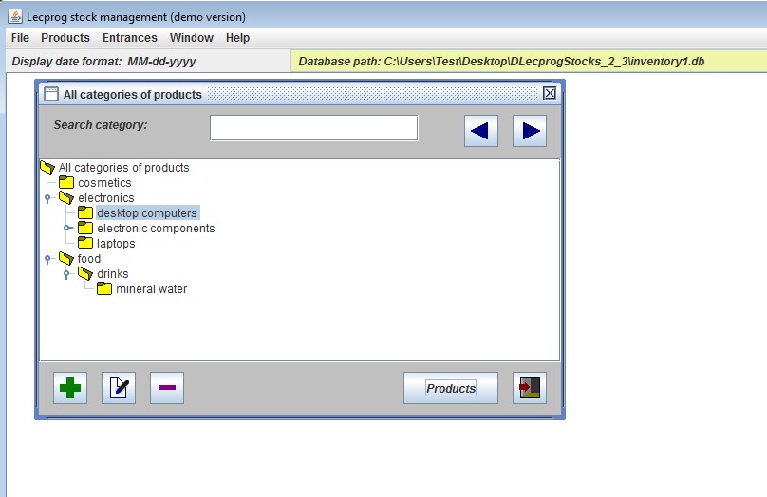Image resolution: width=767 pixels, height=497 pixels.
Task: Add a new category with green plus
Action: 70,388
